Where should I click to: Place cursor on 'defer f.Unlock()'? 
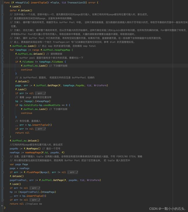tap(21, 10)
